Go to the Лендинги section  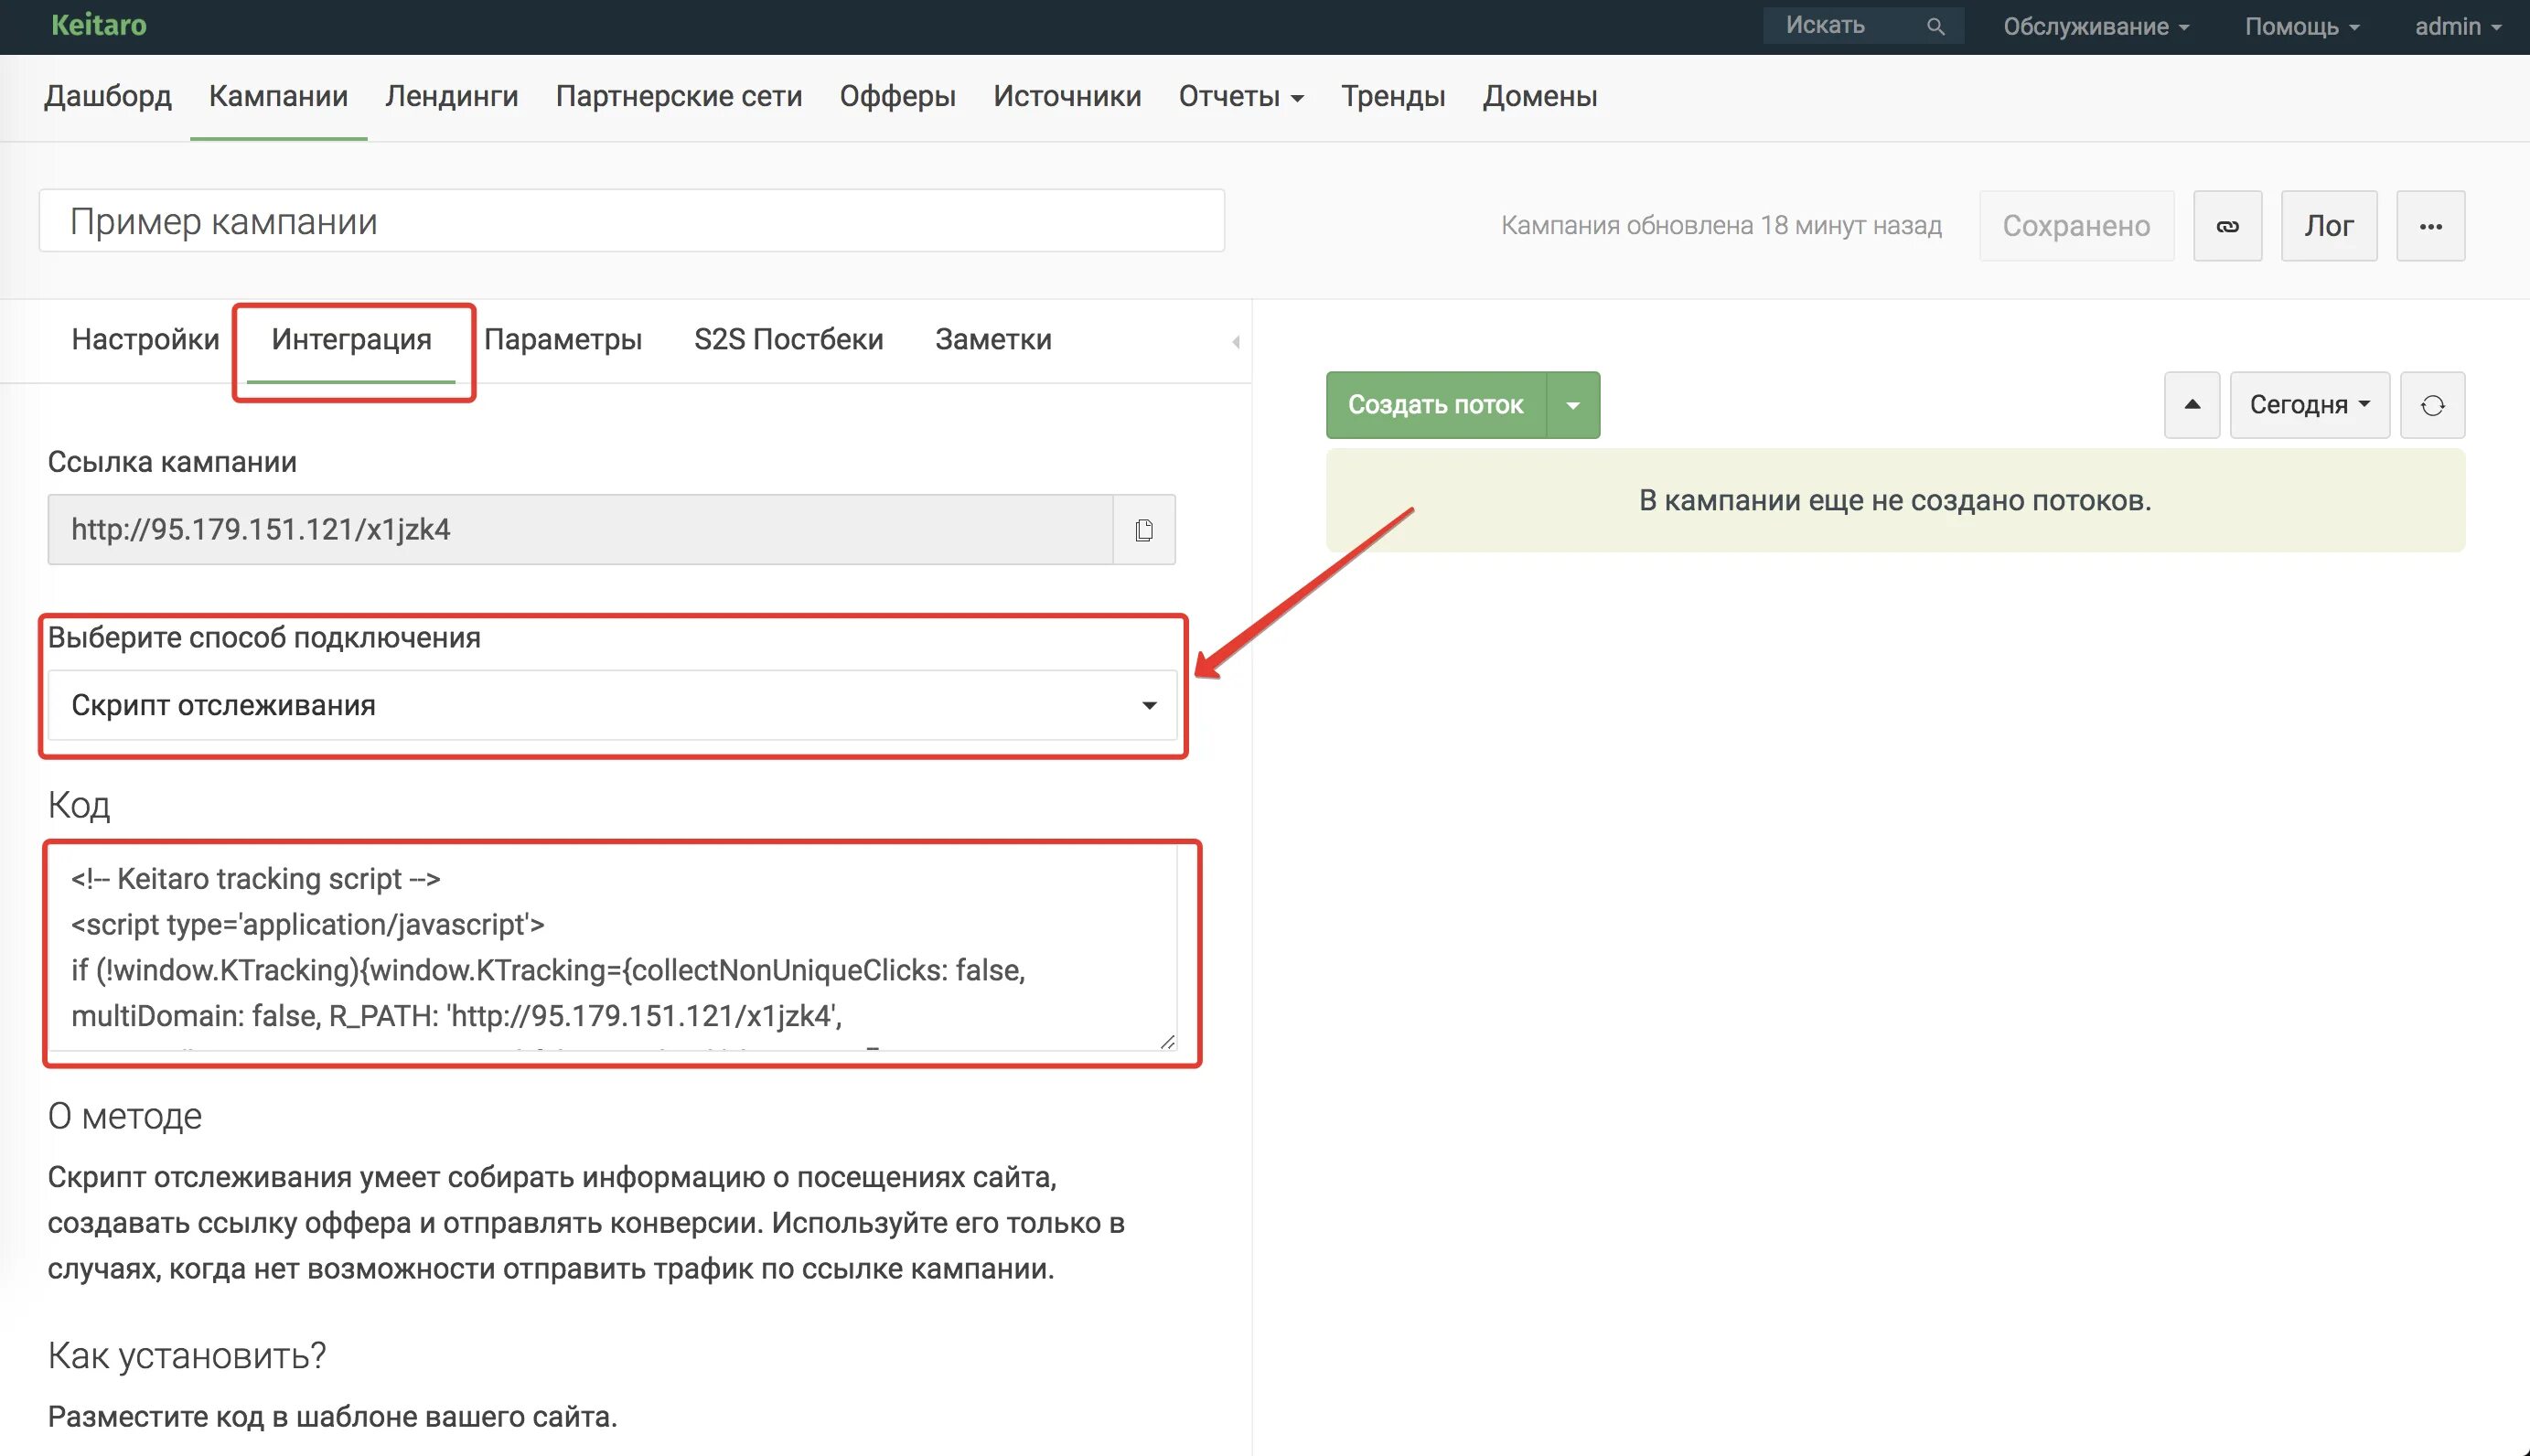tap(451, 96)
